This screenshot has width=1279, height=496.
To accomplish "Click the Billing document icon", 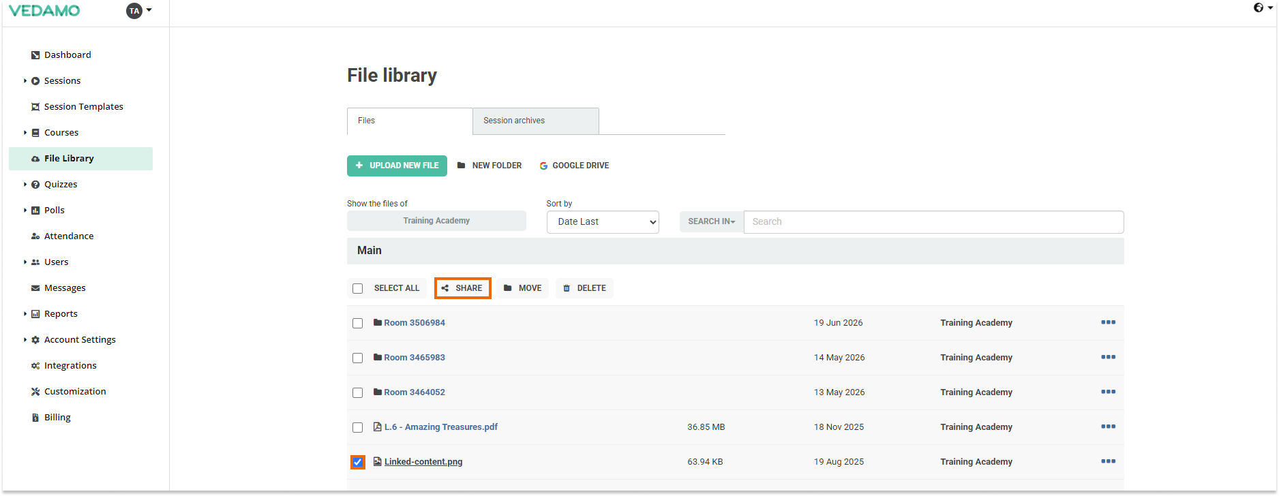I will (x=35, y=418).
